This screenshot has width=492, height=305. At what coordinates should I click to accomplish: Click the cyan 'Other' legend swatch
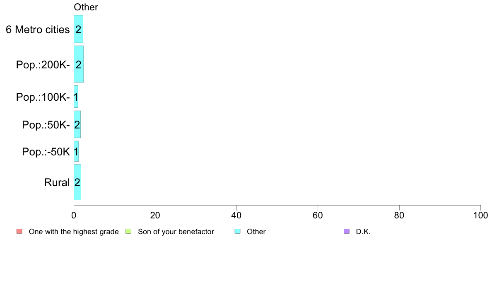(238, 232)
